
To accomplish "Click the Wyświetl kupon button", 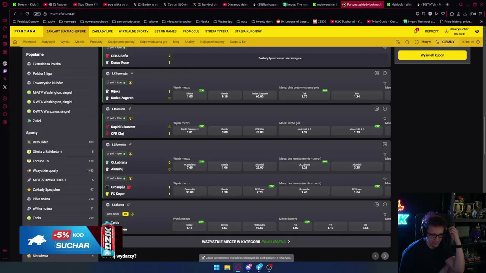I will pos(432,55).
